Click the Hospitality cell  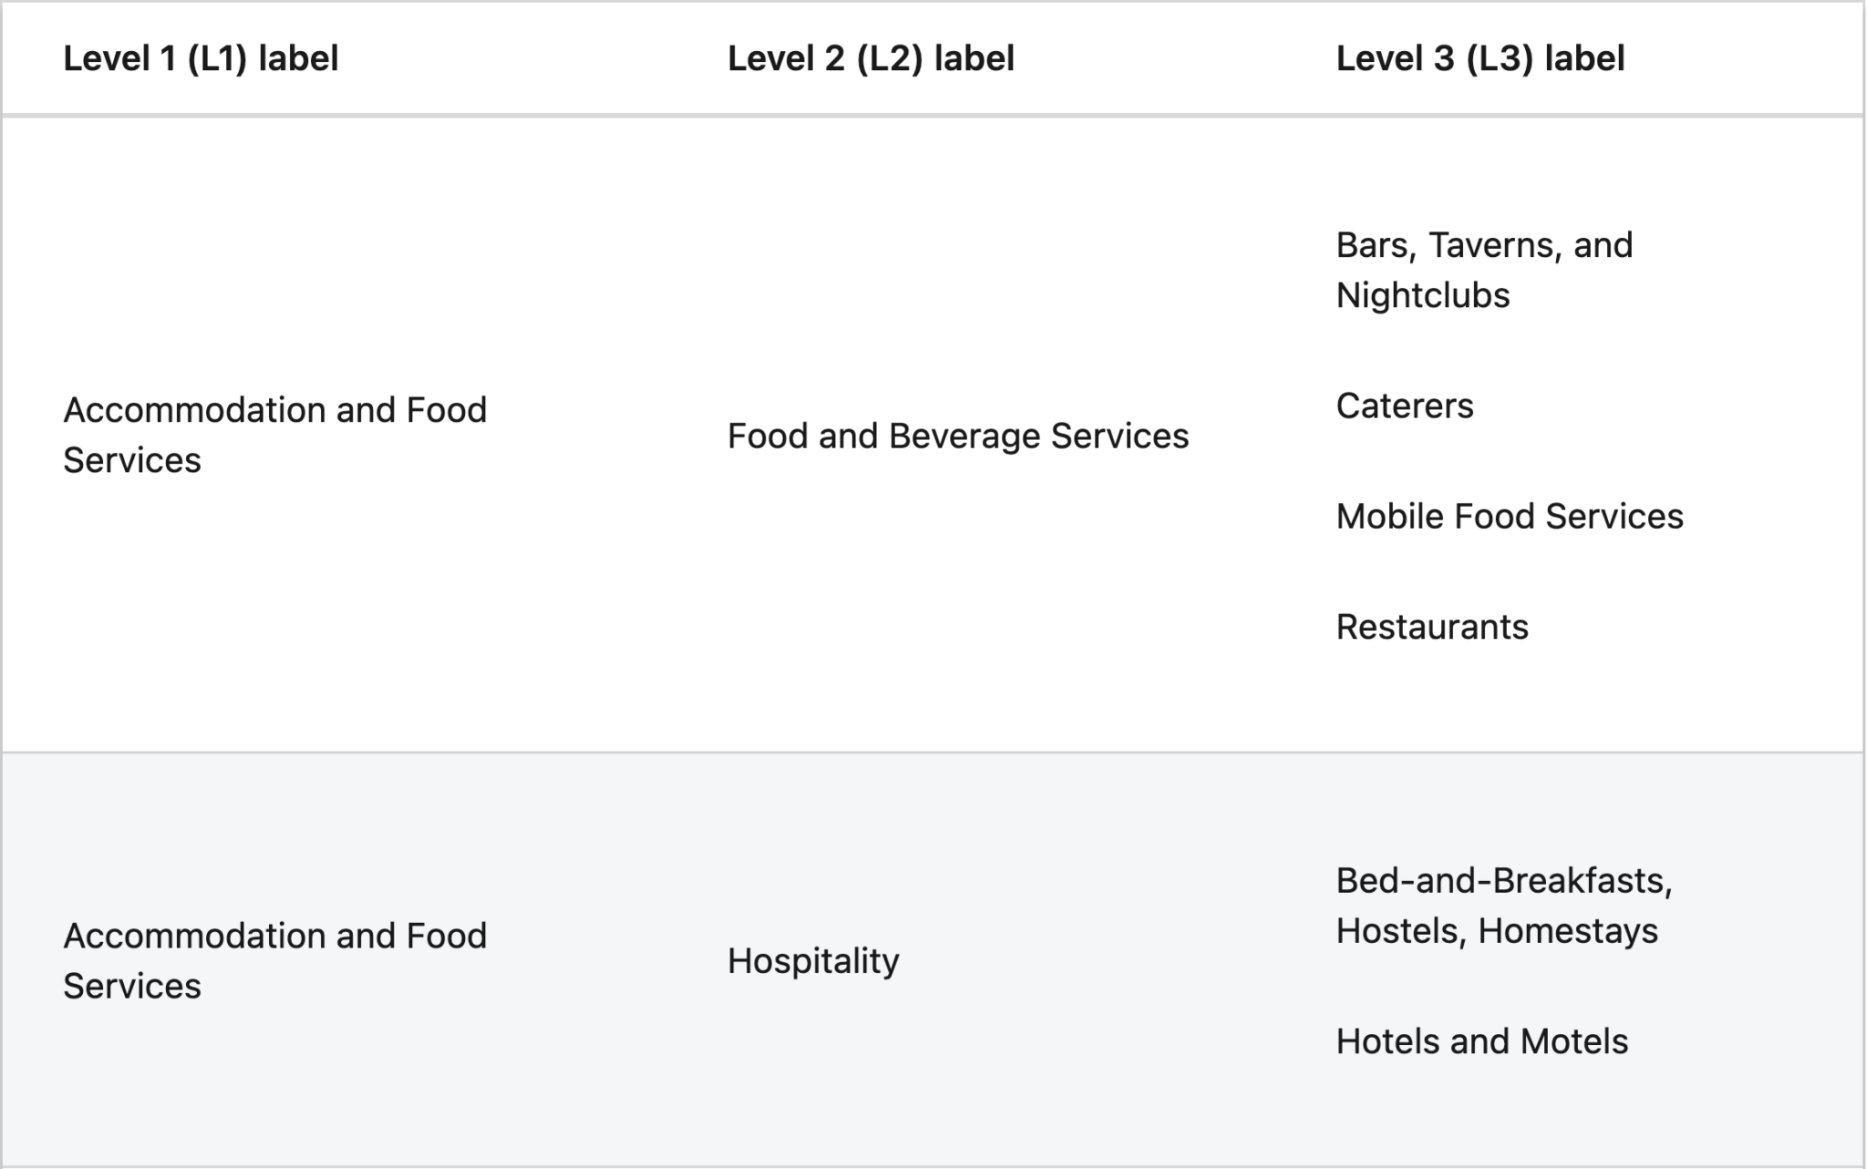pyautogui.click(x=813, y=961)
